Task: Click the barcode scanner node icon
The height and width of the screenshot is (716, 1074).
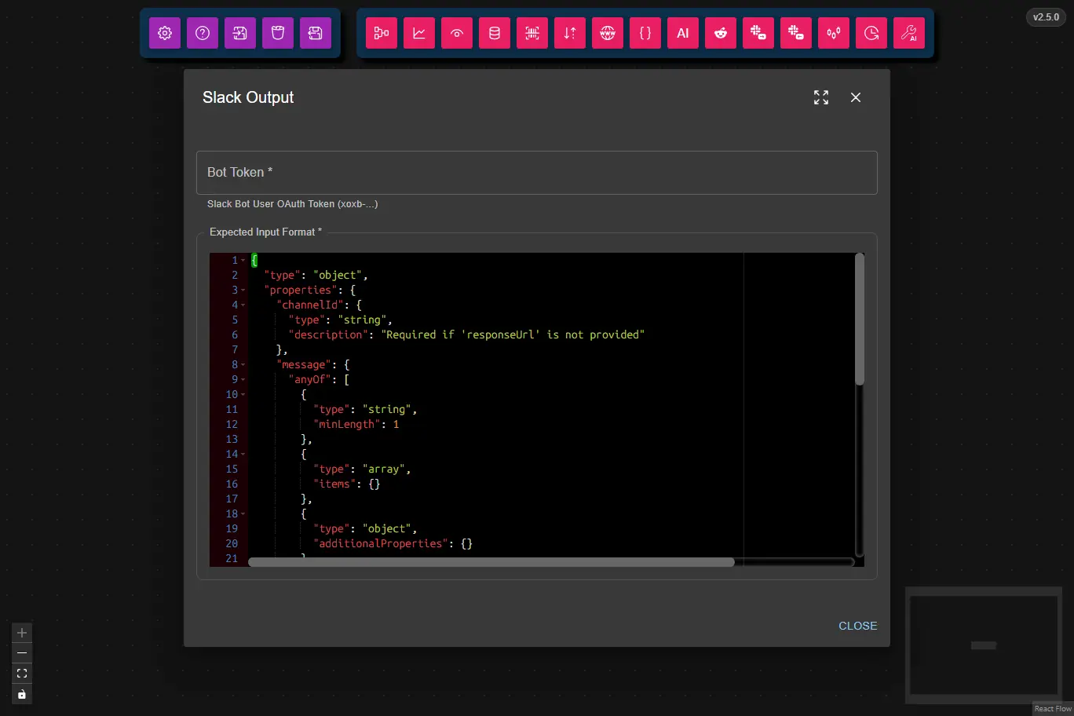Action: (x=532, y=33)
